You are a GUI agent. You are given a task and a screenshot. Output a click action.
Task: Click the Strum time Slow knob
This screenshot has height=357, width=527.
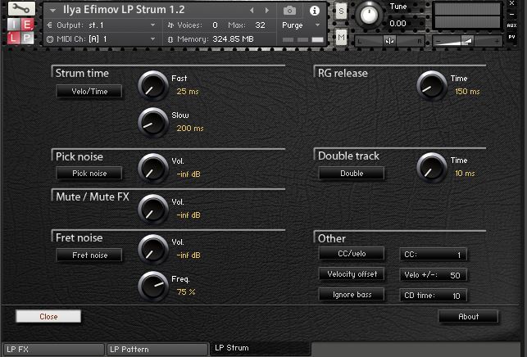pos(153,123)
